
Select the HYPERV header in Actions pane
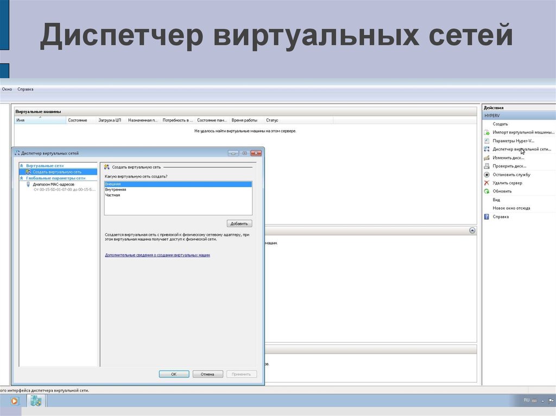[519, 116]
